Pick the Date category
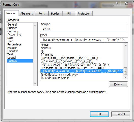The image size is (134, 122). click(20, 38)
